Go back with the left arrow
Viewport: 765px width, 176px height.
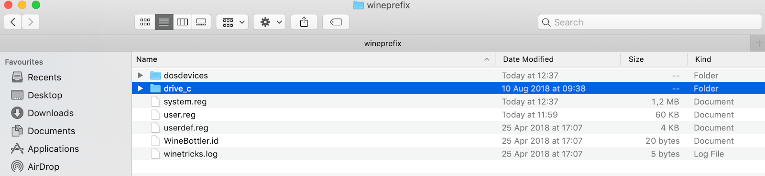[13, 22]
